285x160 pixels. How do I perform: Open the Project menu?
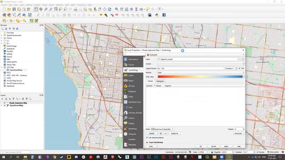pyautogui.click(x=4, y=5)
